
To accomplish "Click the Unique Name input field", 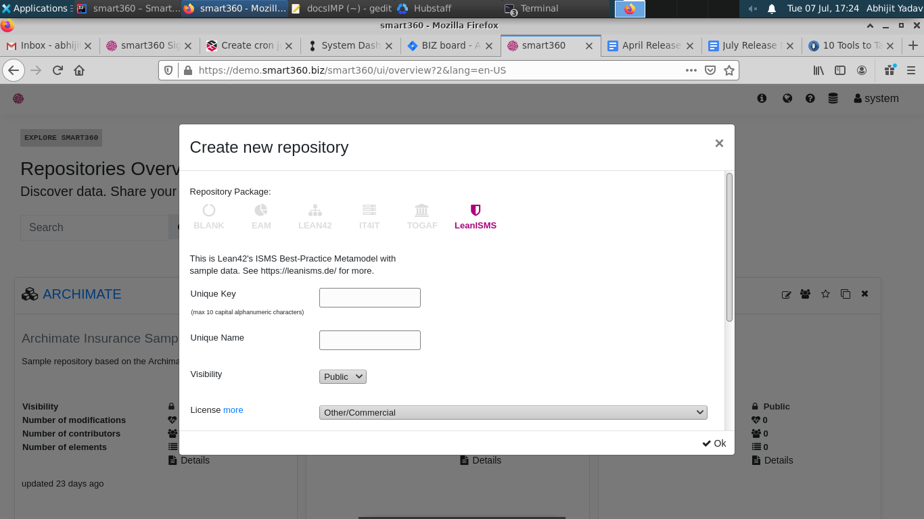I will (370, 340).
